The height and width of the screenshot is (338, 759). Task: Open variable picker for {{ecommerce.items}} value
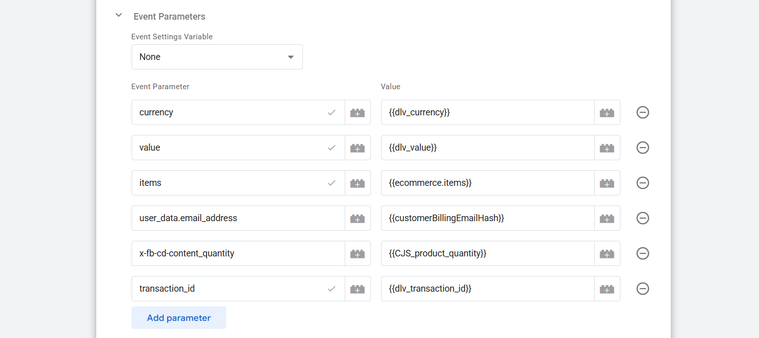point(607,183)
